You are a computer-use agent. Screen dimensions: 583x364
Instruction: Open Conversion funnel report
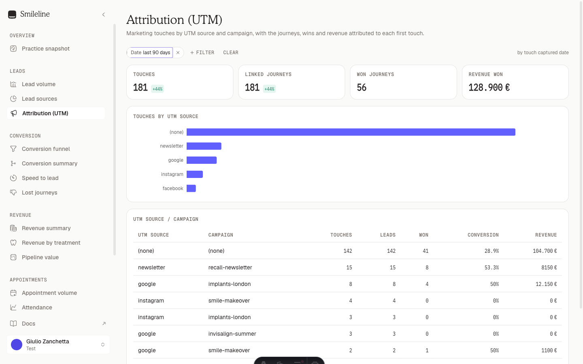point(56,149)
